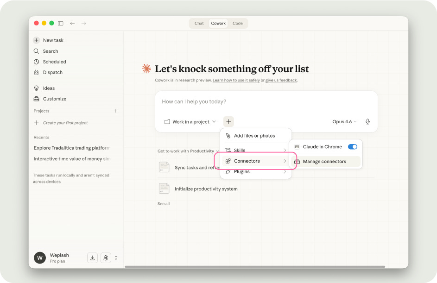The width and height of the screenshot is (437, 283).
Task: Choose Add files or photos
Action: tap(256, 136)
